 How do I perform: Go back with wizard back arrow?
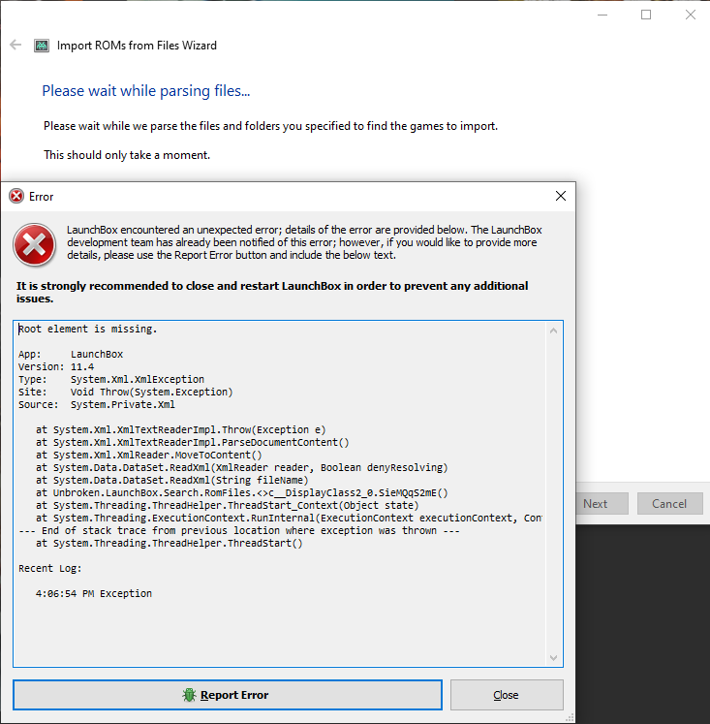point(15,45)
